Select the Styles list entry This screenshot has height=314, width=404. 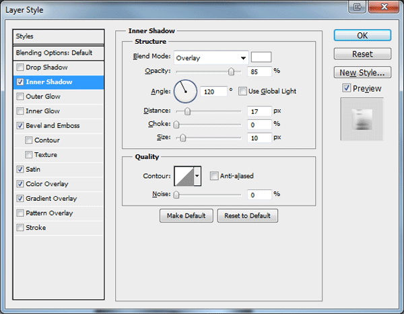pos(59,36)
